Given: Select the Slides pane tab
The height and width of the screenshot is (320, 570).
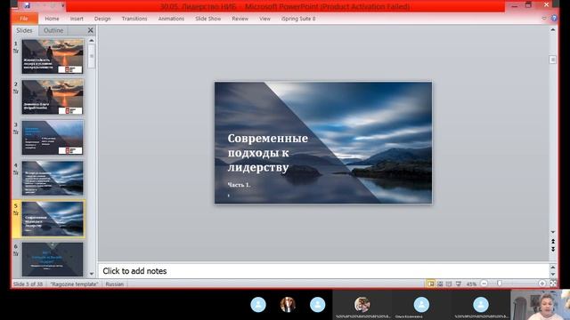Looking at the screenshot, I should click(x=24, y=30).
